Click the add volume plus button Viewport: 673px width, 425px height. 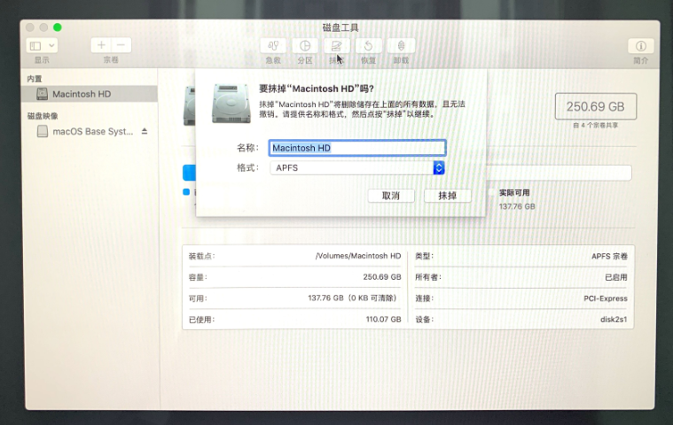click(101, 45)
